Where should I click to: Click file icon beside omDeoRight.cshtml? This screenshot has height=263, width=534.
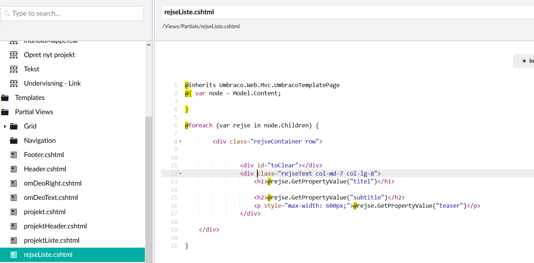pyautogui.click(x=14, y=183)
